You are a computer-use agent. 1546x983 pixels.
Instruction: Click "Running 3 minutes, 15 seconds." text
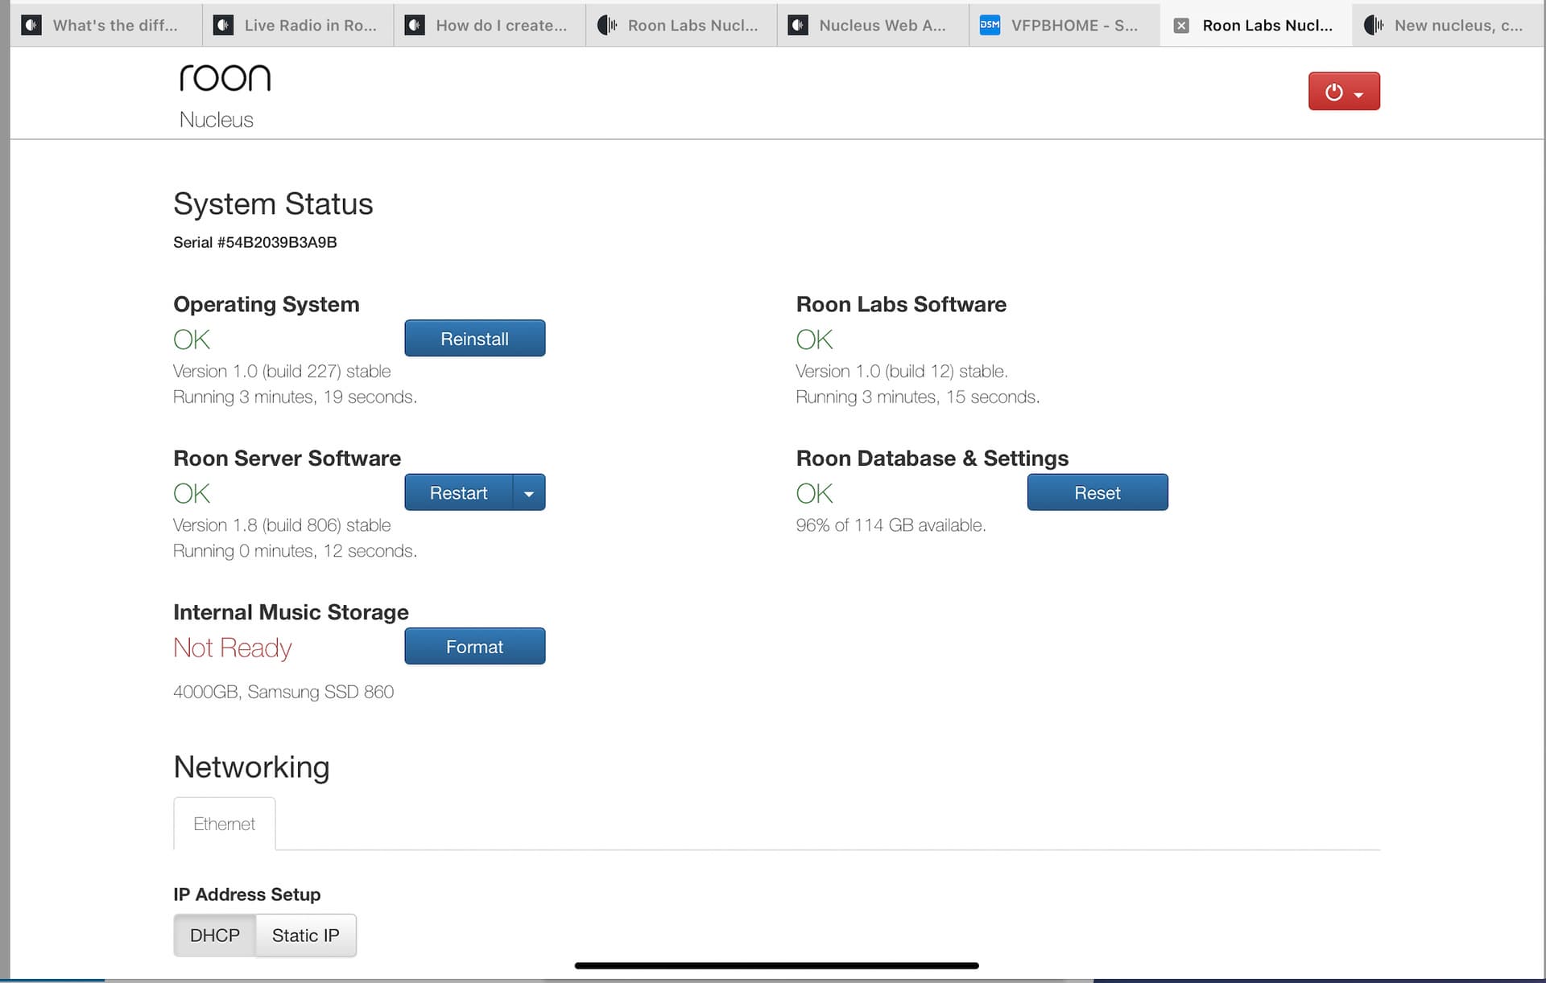point(918,397)
